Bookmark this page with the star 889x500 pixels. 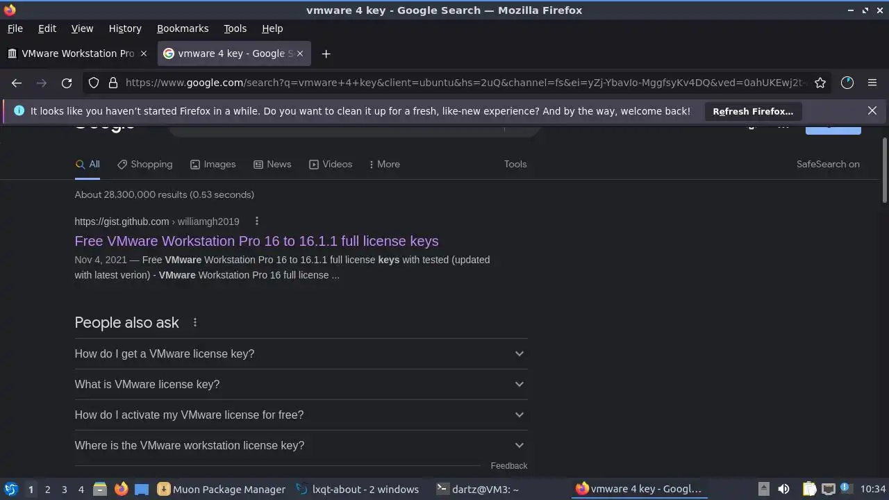pyautogui.click(x=820, y=83)
